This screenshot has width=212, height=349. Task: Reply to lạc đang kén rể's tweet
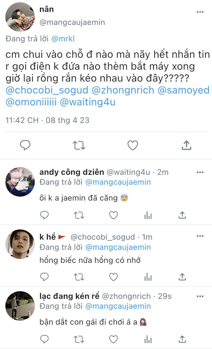click(44, 339)
